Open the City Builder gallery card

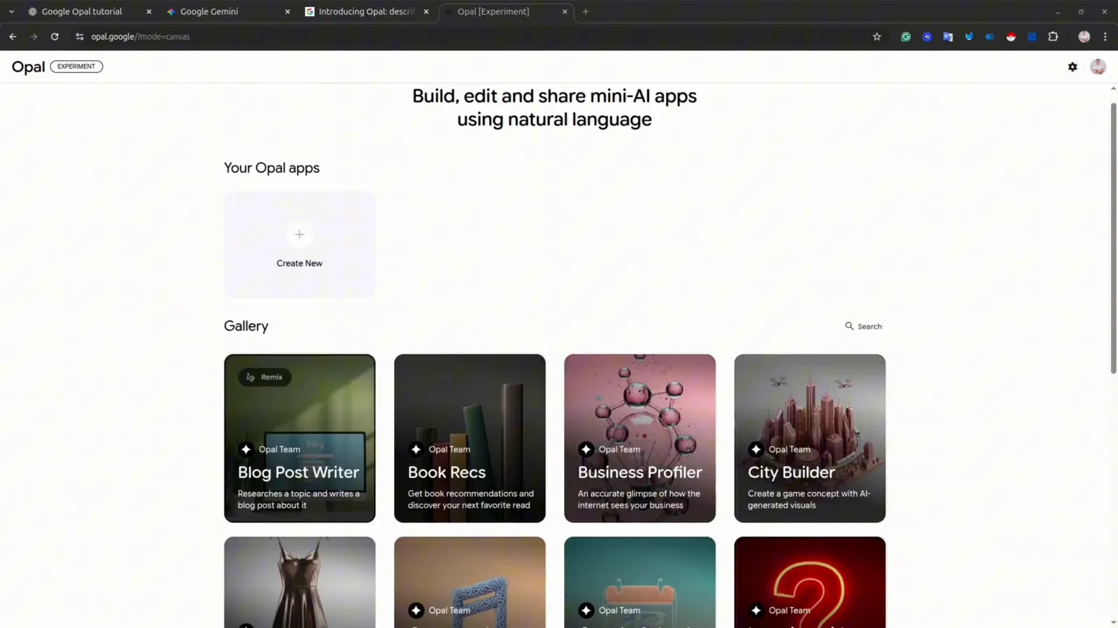[x=810, y=438]
